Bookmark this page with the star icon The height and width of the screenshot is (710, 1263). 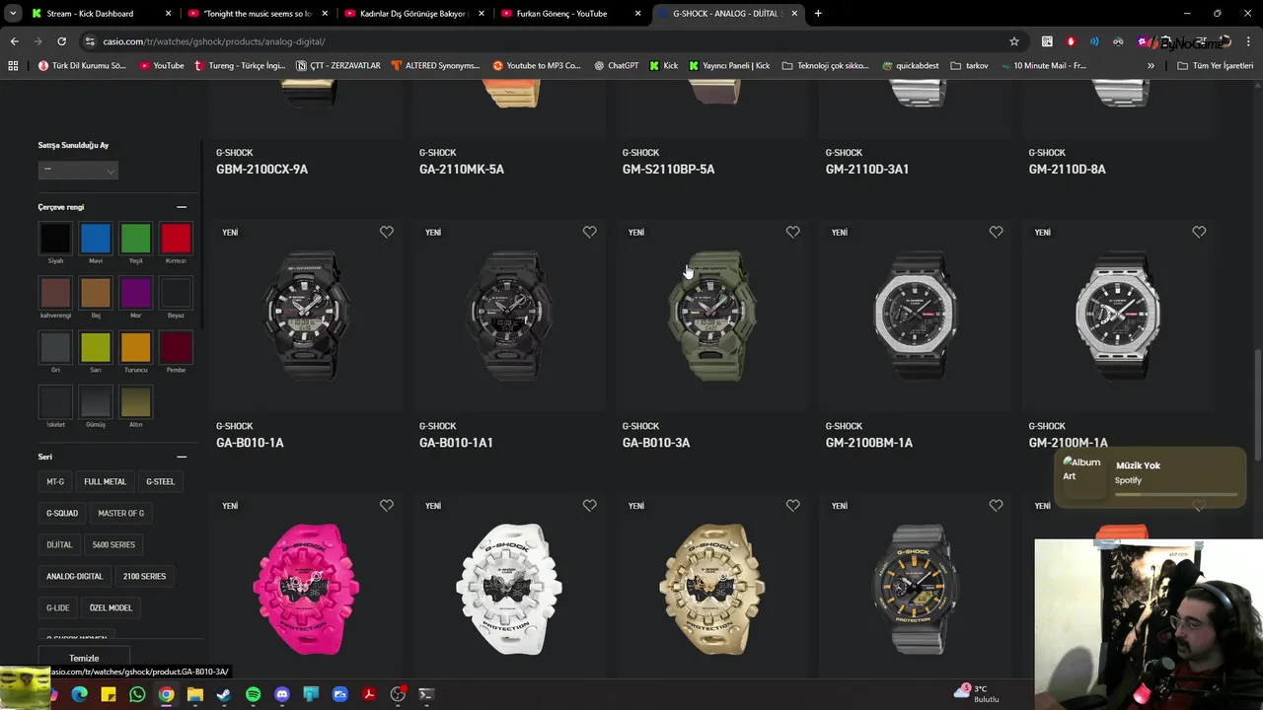point(1014,41)
